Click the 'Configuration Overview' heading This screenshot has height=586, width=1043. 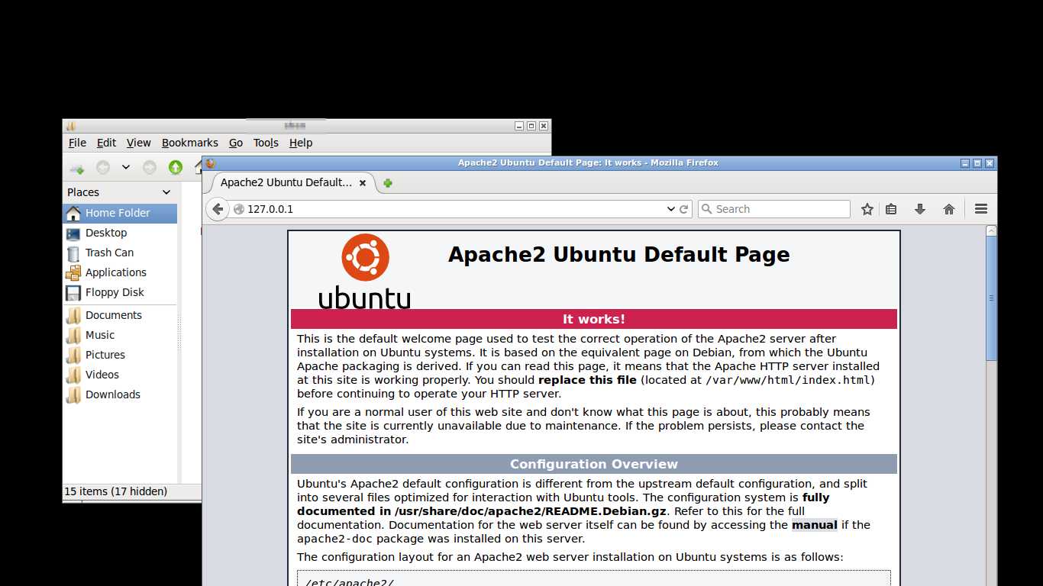point(594,464)
